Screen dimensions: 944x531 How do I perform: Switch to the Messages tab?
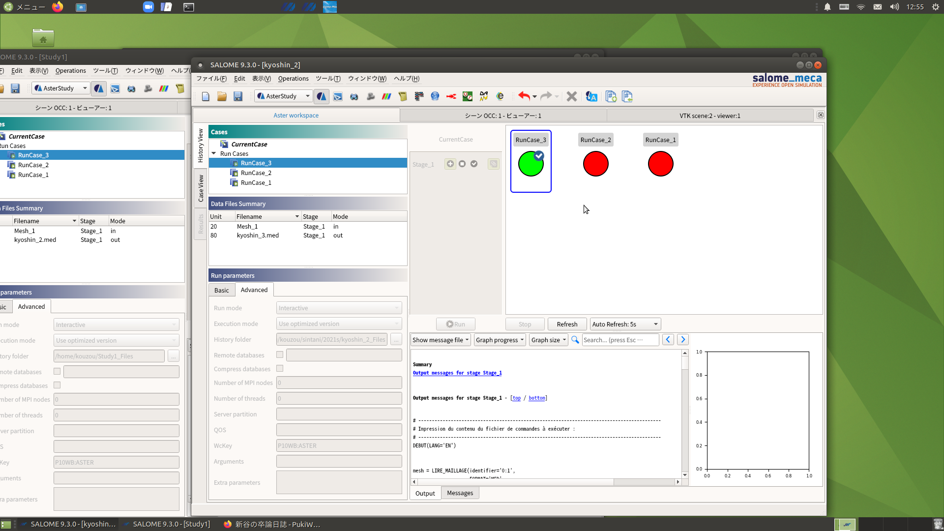tap(460, 493)
